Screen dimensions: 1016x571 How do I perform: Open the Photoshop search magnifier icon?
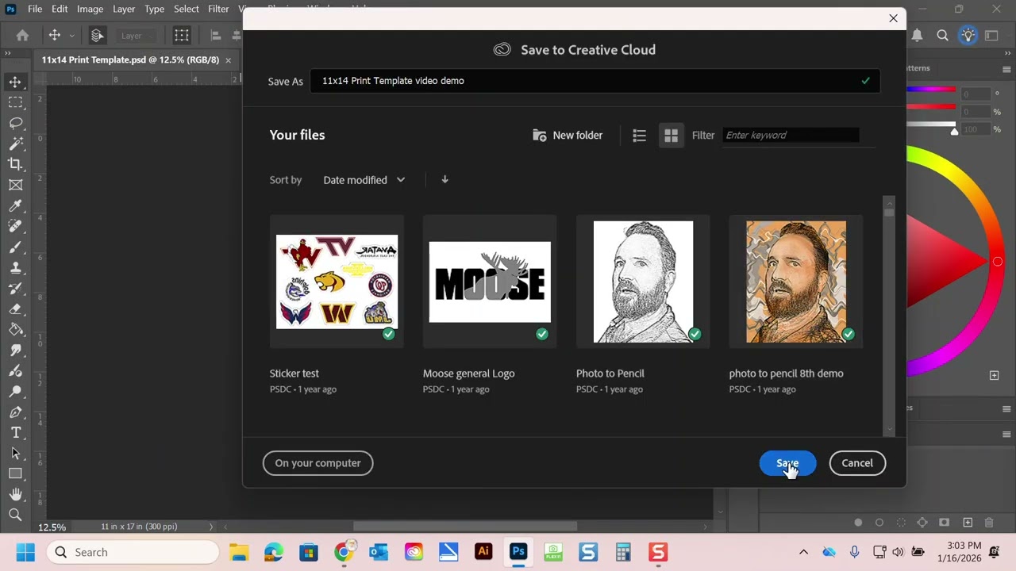[942, 35]
